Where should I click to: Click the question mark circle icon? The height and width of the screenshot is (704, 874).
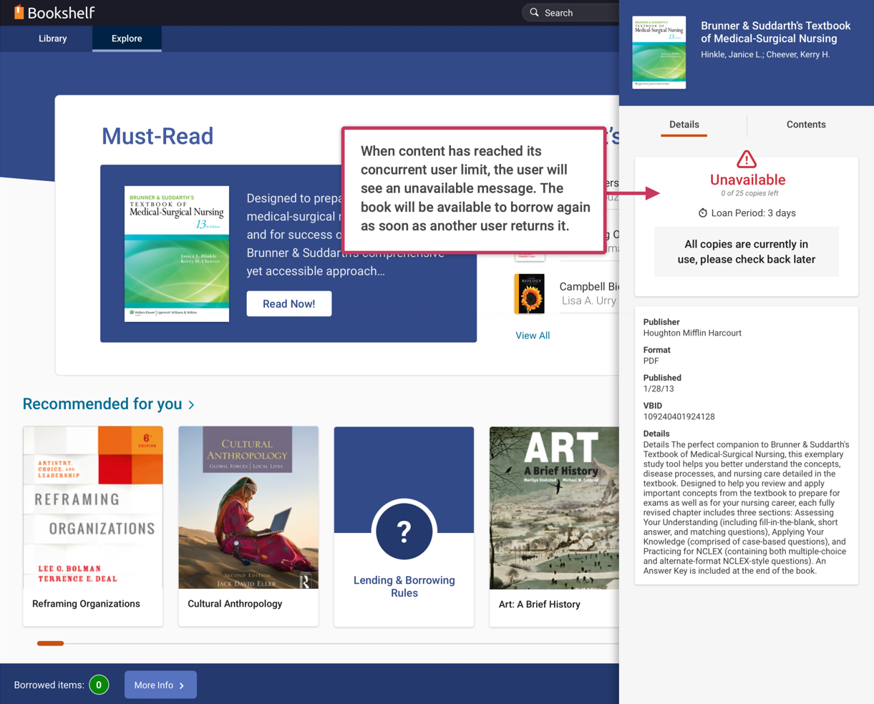[x=404, y=531]
